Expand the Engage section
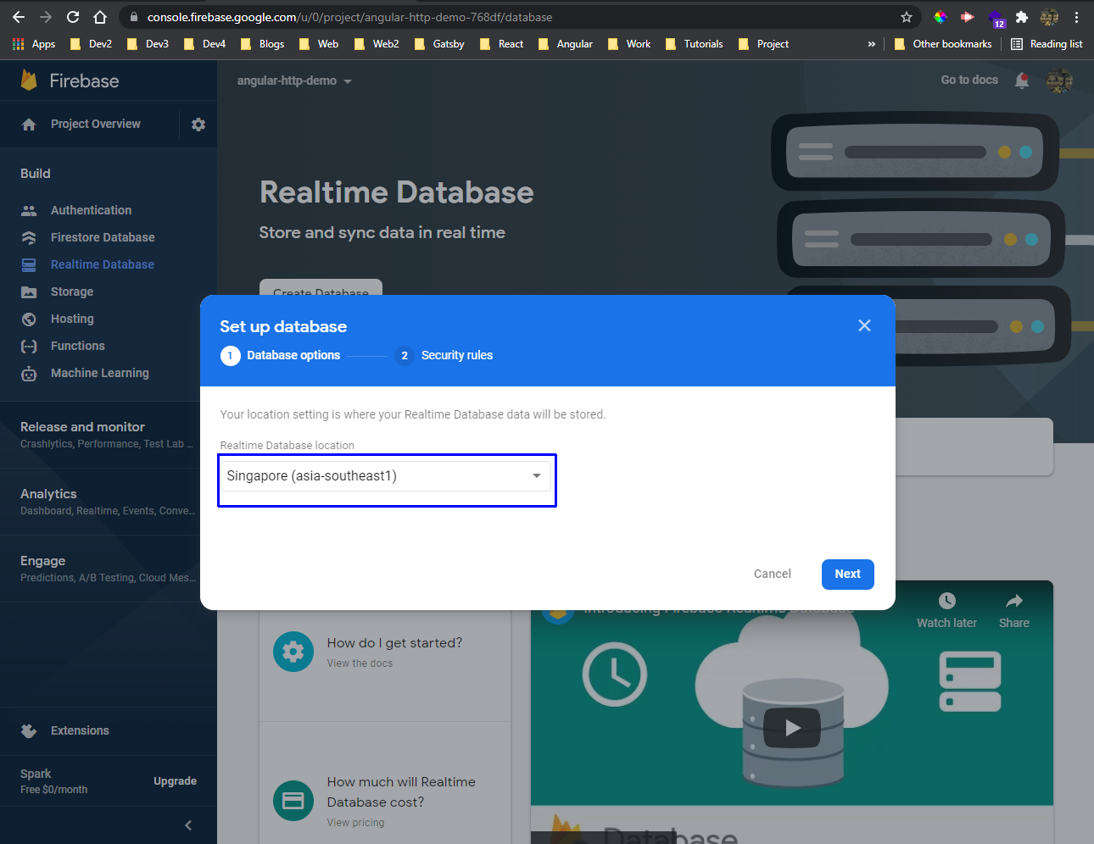This screenshot has height=844, width=1094. coord(108,569)
